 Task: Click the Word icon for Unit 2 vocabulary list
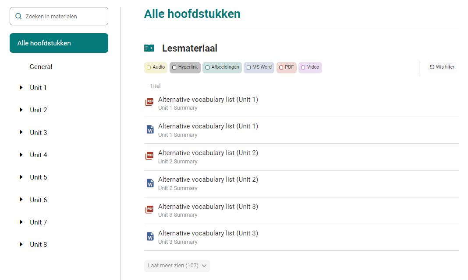coord(150,183)
